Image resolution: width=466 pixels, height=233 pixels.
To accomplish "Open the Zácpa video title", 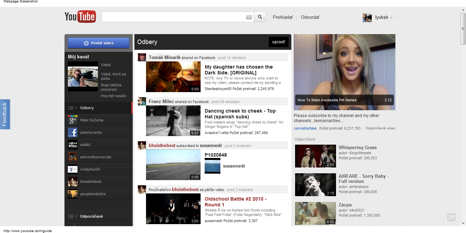I will tap(345, 205).
